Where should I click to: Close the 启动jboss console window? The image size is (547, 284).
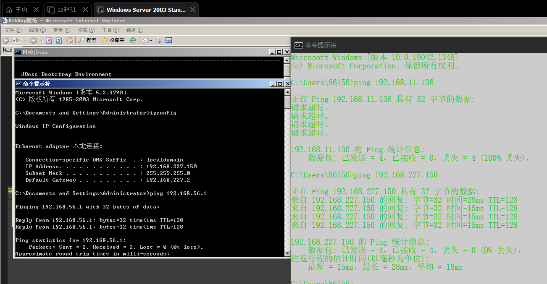[x=287, y=52]
